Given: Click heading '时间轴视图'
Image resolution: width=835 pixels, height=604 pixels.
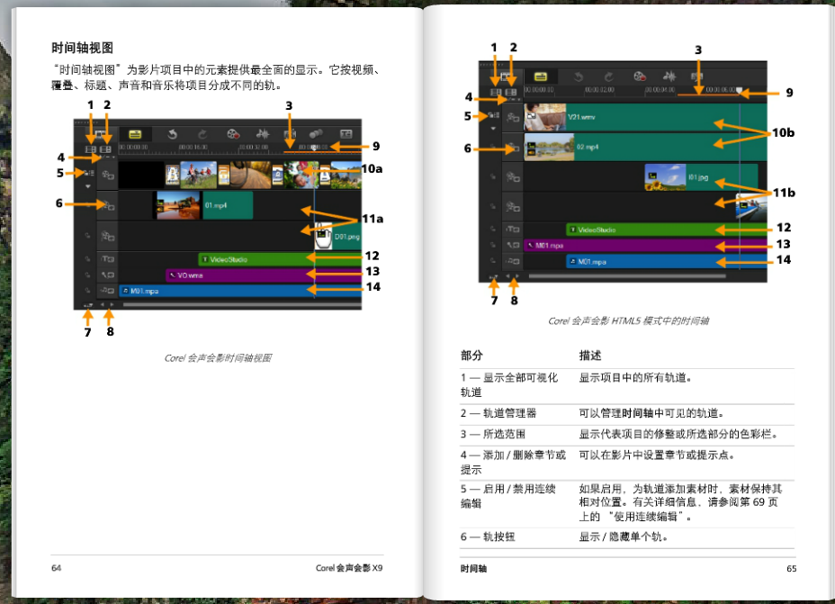Looking at the screenshot, I should pos(82,48).
